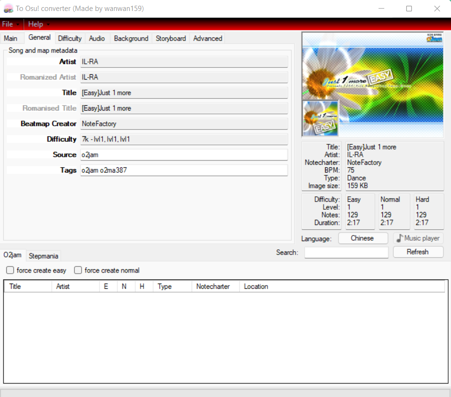Sort by the H difficulty column
Screen dimensions: 451x397
click(144, 286)
